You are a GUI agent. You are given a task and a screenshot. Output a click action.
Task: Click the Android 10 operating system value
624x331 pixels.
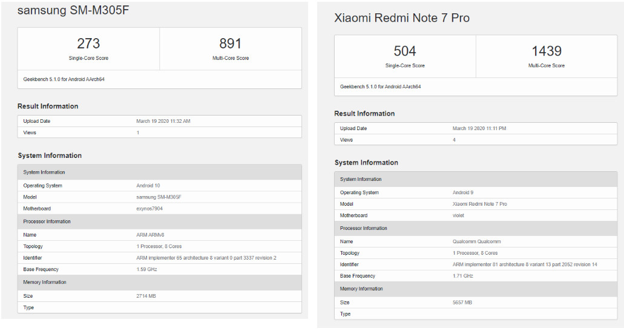pyautogui.click(x=148, y=186)
